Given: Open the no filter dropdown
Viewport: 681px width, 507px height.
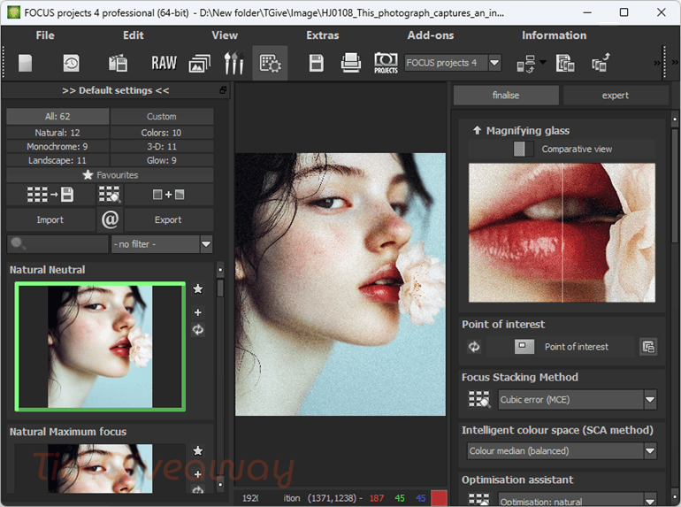Looking at the screenshot, I should click(x=162, y=244).
